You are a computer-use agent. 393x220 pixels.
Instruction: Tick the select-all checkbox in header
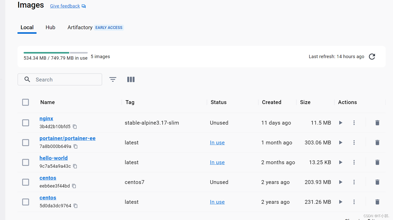coord(26,102)
